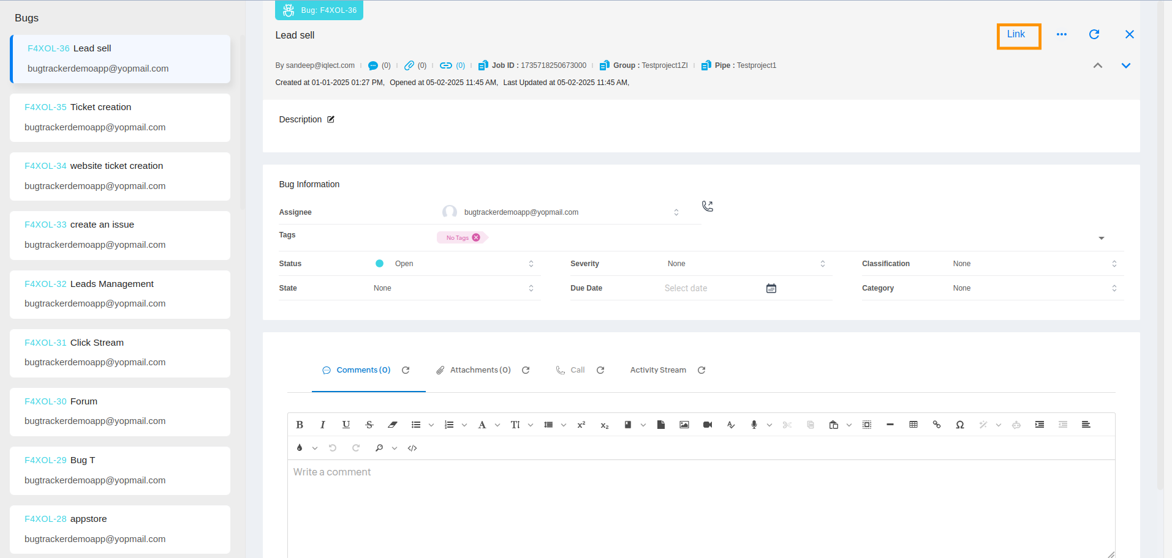Open bug F4XOL-31 Click Stream
Image resolution: width=1172 pixels, height=558 pixels.
coord(120,353)
